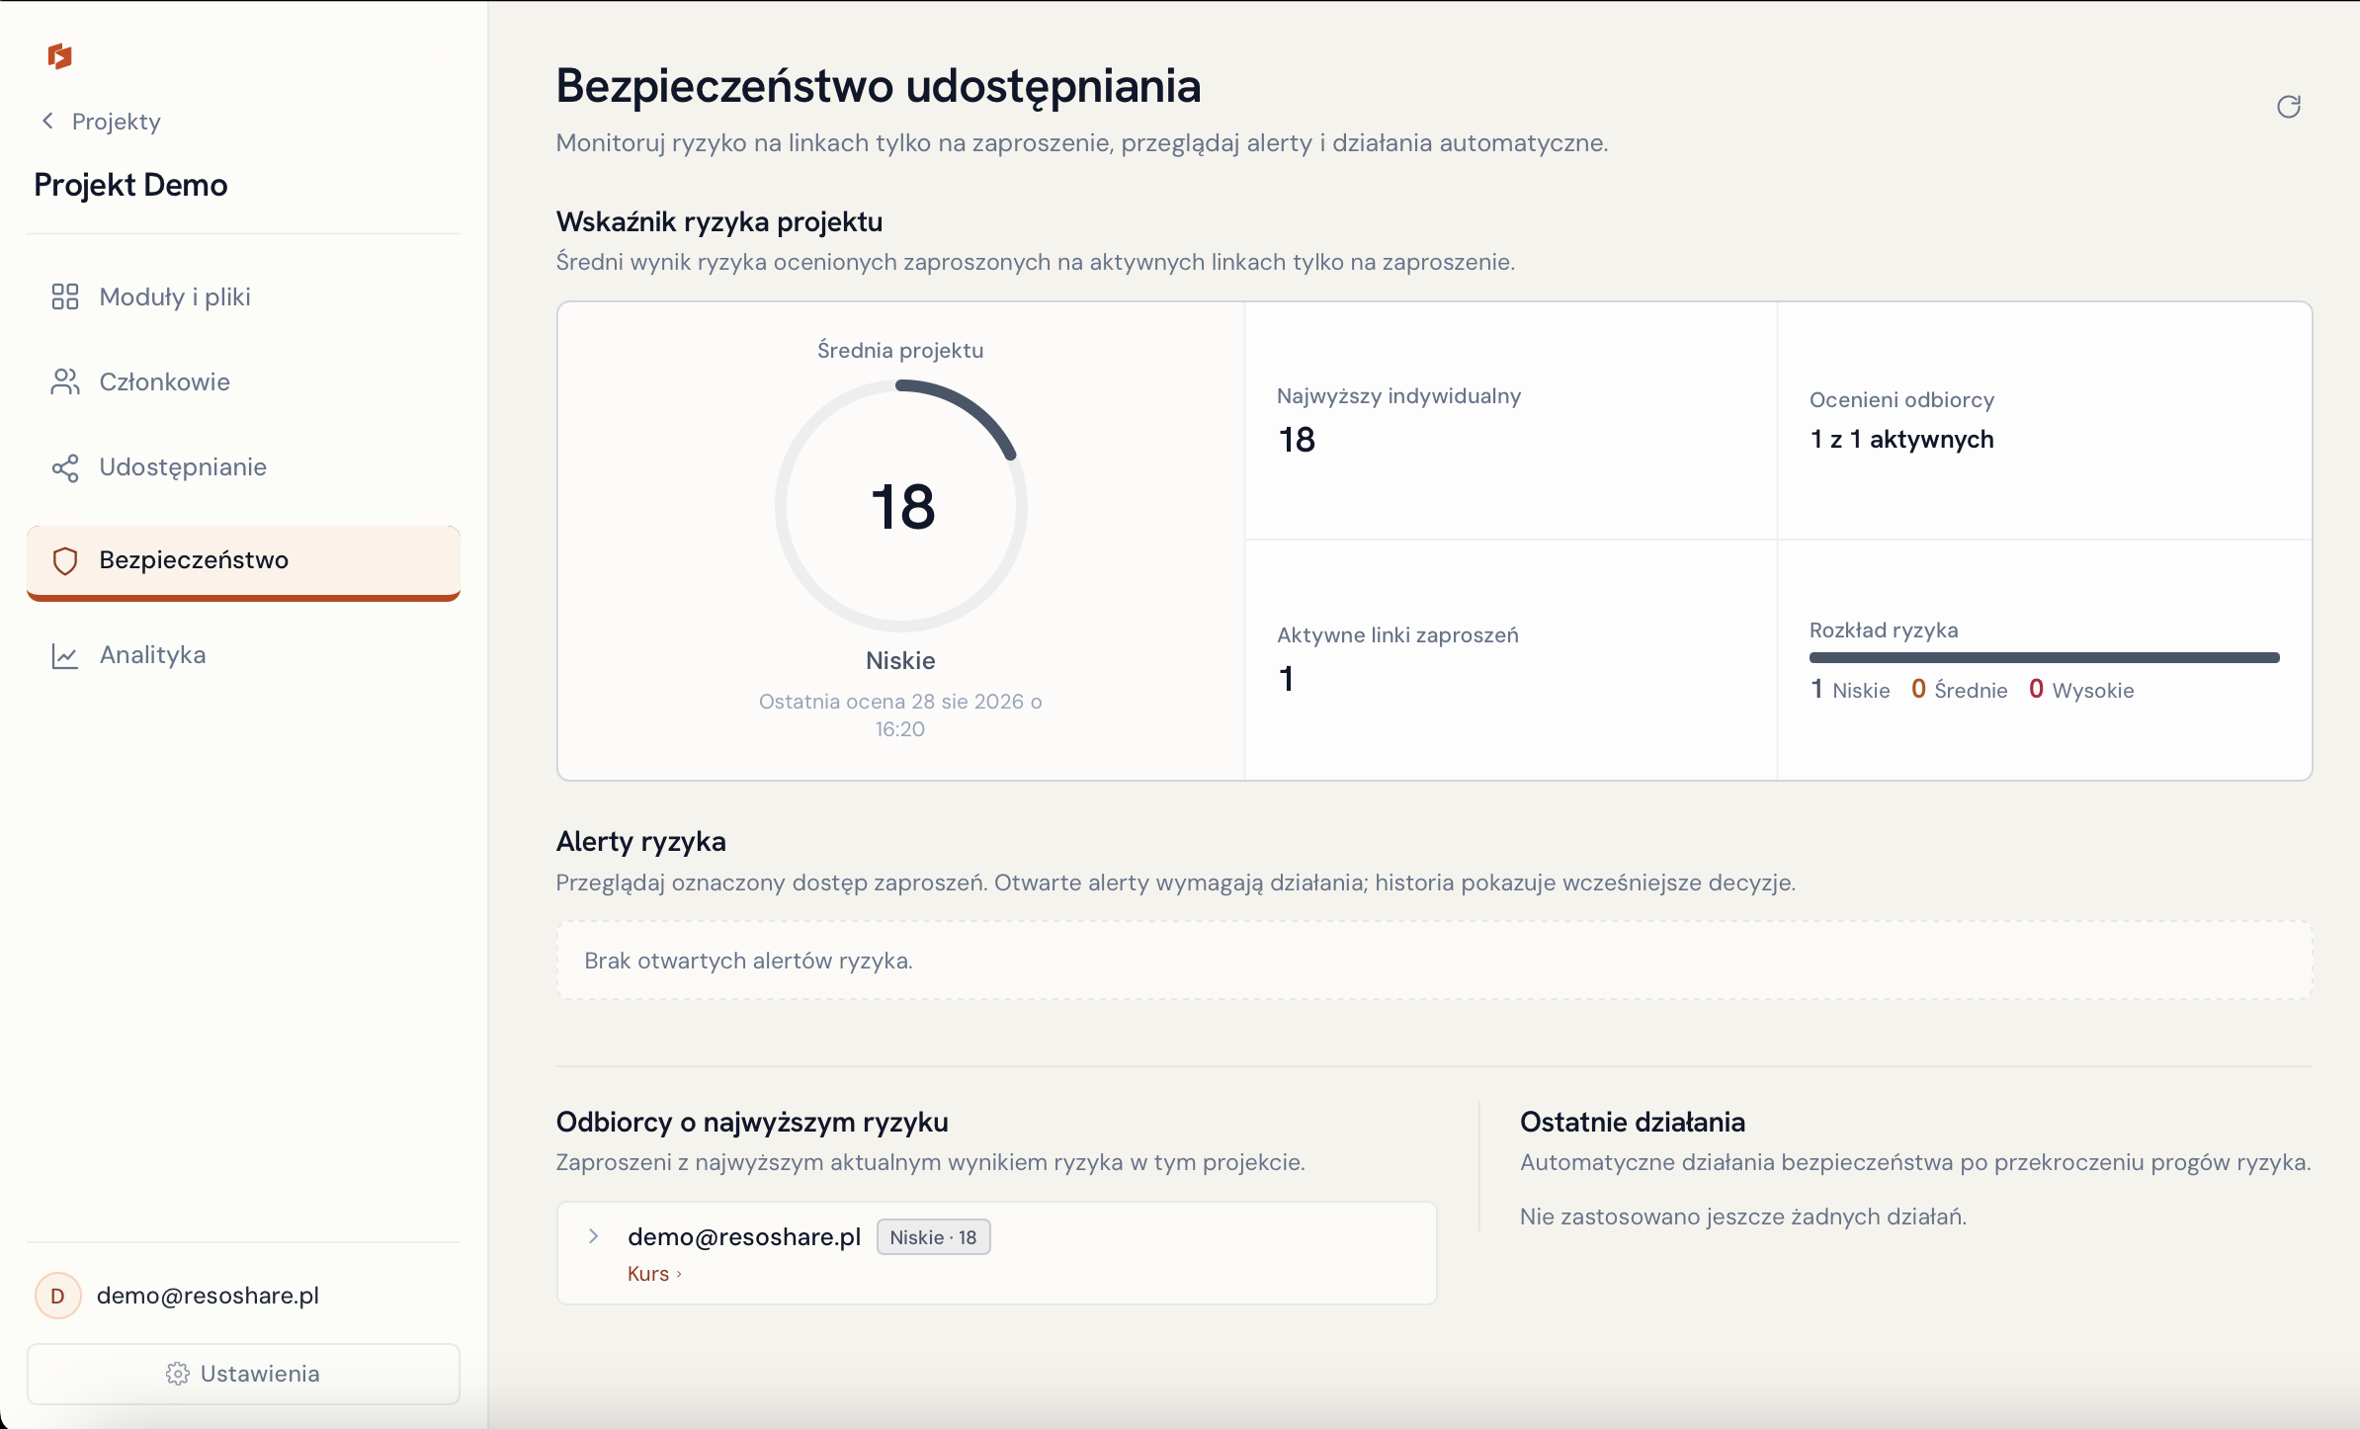Click the 'Nie zastosowano jeszcze żadnych działań.' message
2360x1429 pixels.
tap(1743, 1217)
